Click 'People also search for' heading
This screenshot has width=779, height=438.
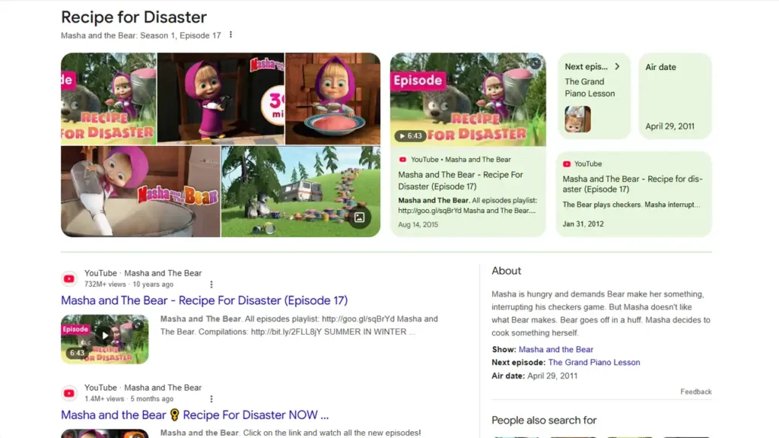click(544, 420)
